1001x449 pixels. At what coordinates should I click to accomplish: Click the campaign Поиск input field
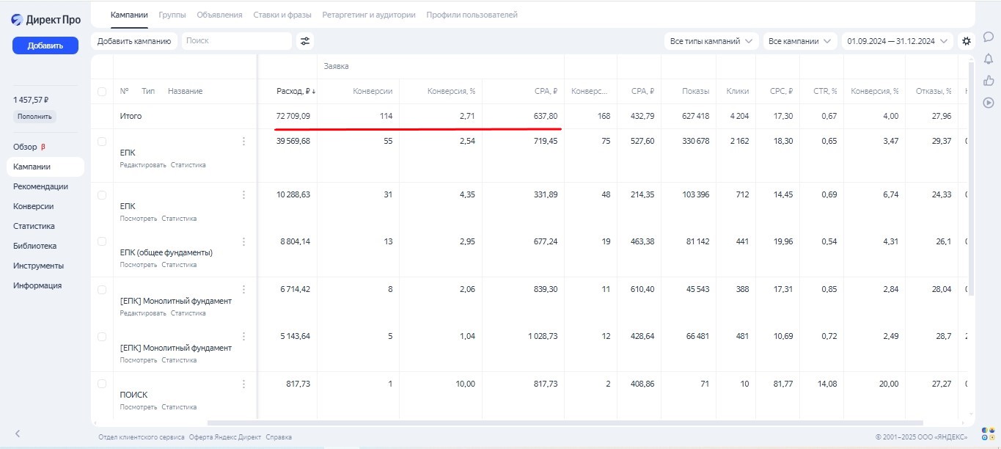coord(236,41)
